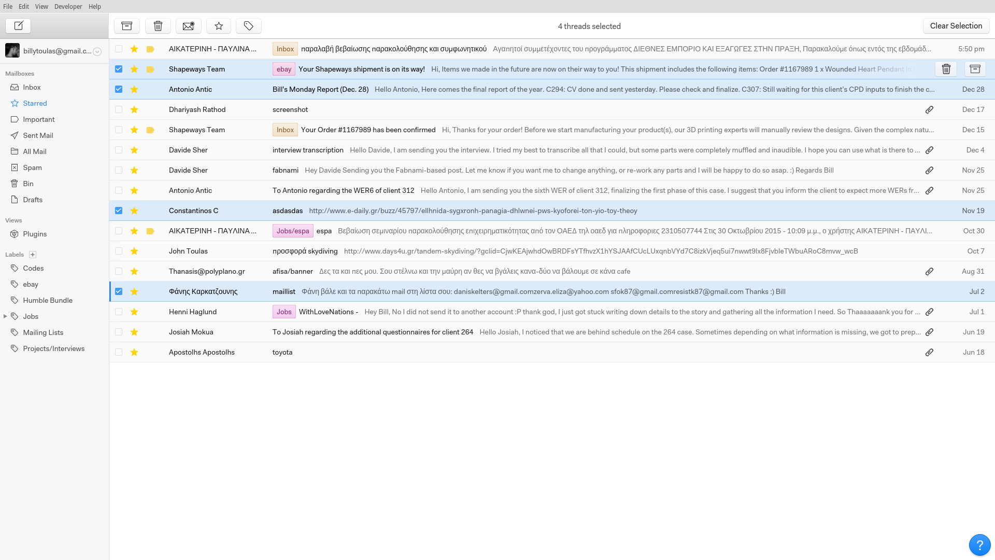Viewport: 995px width, 560px height.
Task: Open the help question mark button
Action: point(979,545)
